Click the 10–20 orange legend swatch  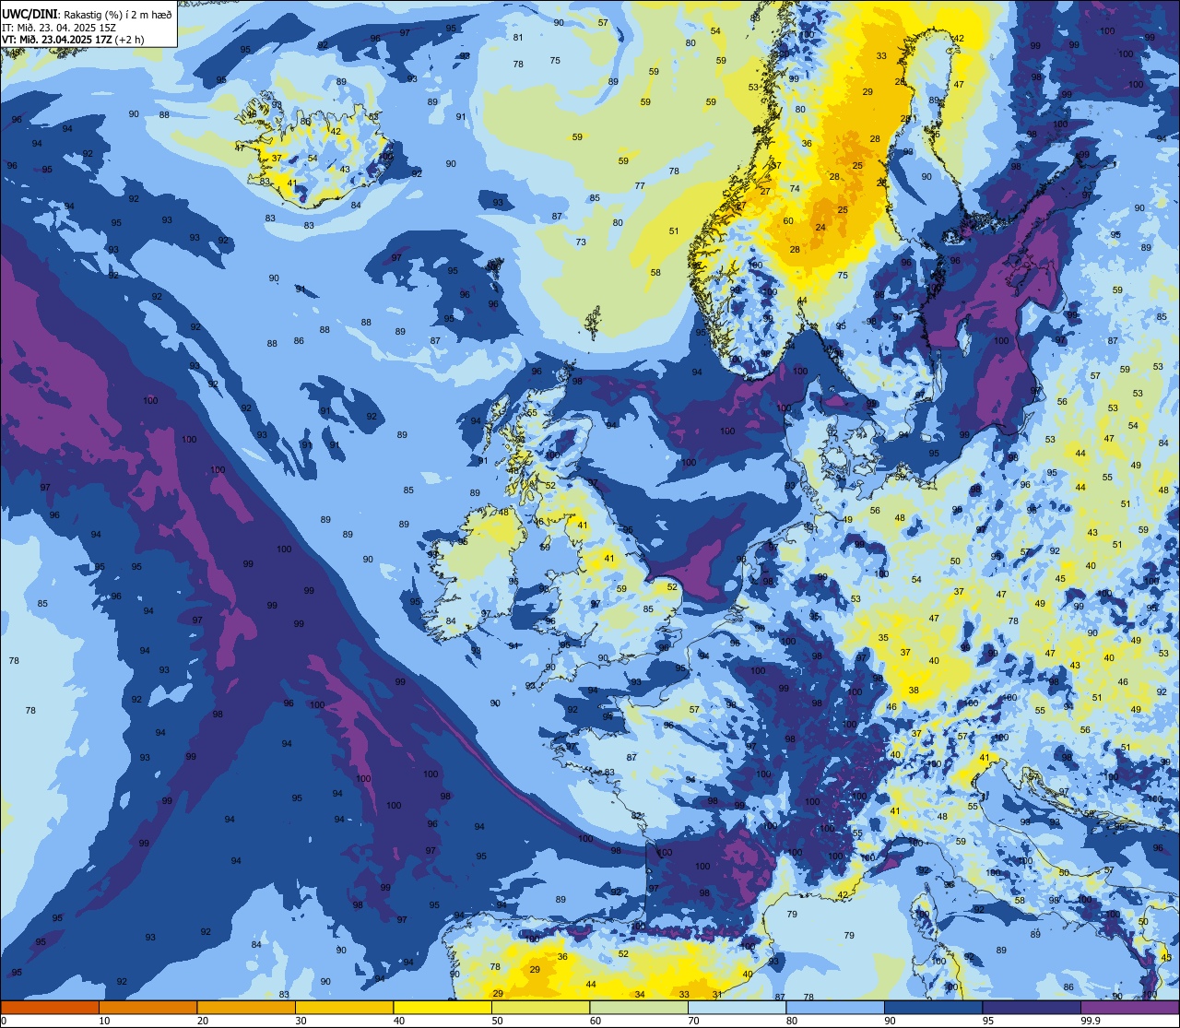147,1007
